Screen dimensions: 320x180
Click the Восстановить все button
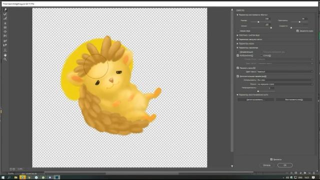294,99
